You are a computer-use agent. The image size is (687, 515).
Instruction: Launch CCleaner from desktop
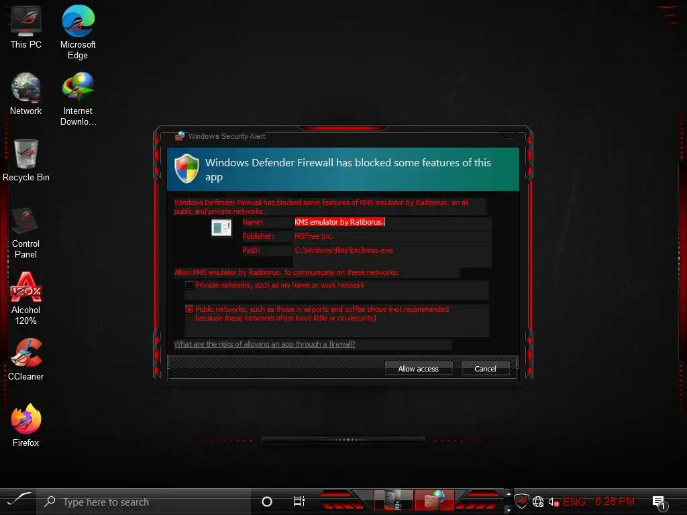tap(26, 359)
